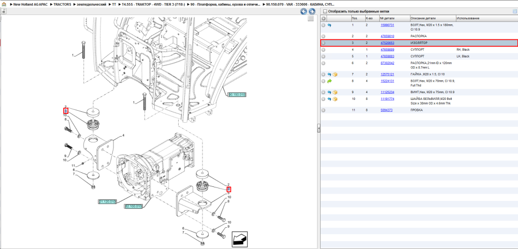Image resolution: width=518 pixels, height=249 pixels.
Task: Open part number link 47520853
Action: [x=387, y=43]
